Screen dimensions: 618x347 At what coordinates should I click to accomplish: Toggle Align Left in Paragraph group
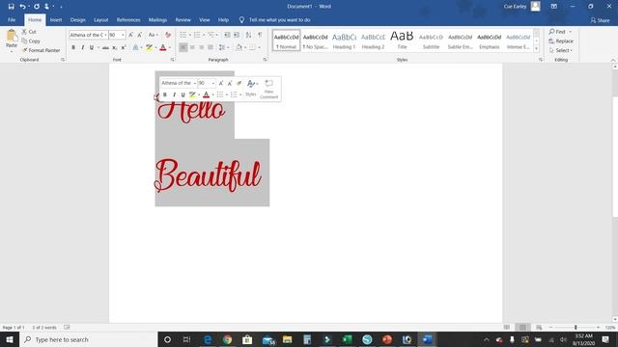(x=183, y=47)
